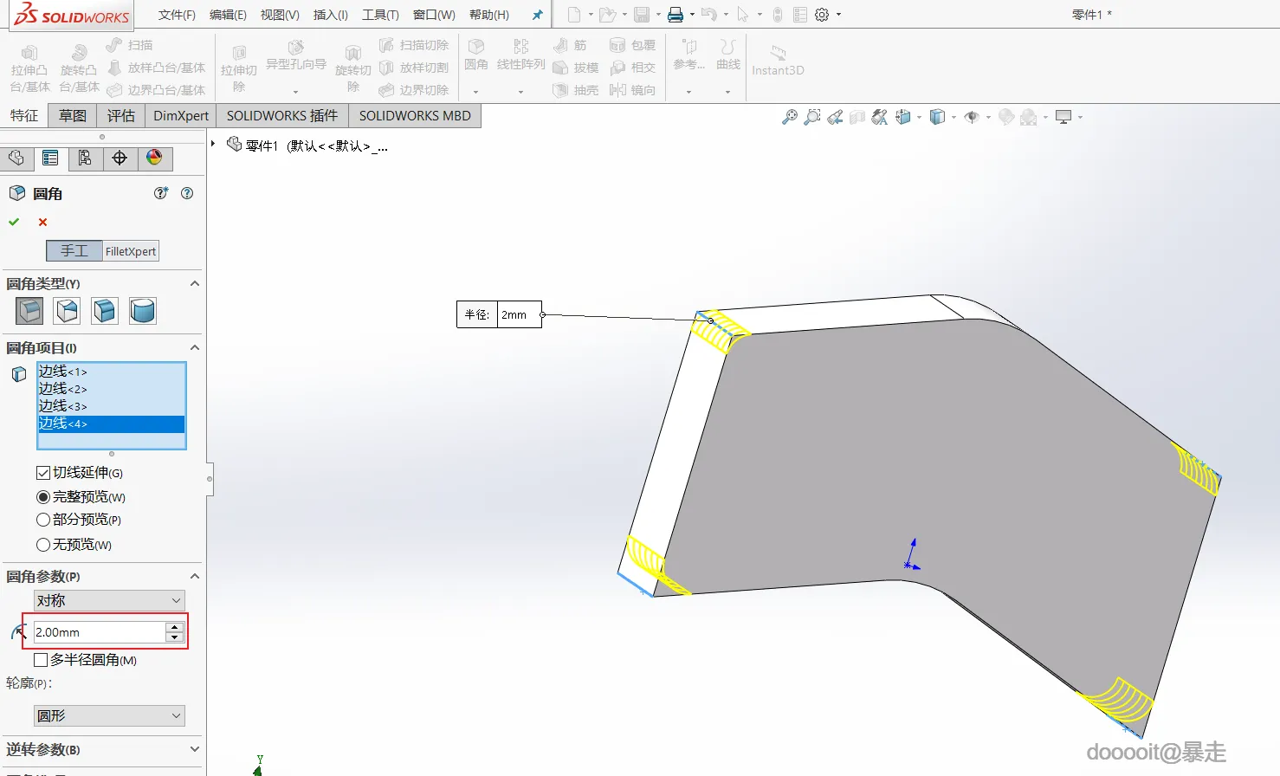Open the PropertyManager tab icon

50,158
